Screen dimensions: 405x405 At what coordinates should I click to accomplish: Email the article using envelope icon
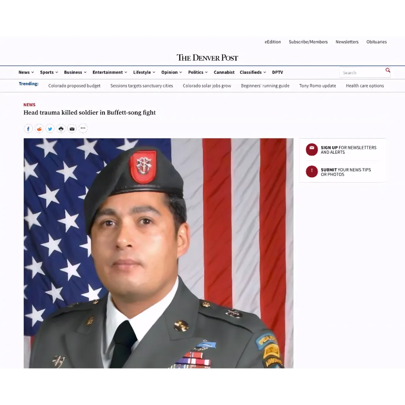point(72,129)
